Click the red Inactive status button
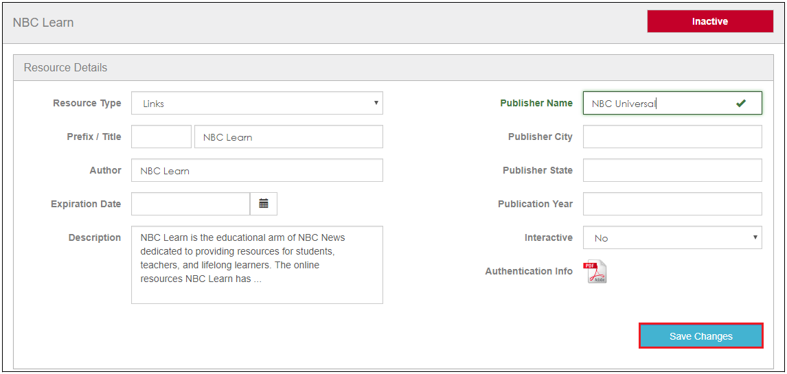 710,21
